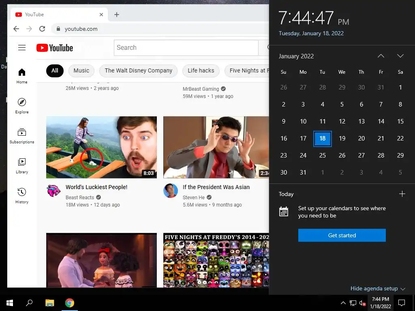Select the Life hacks chip
The height and width of the screenshot is (311, 415).
pos(201,70)
